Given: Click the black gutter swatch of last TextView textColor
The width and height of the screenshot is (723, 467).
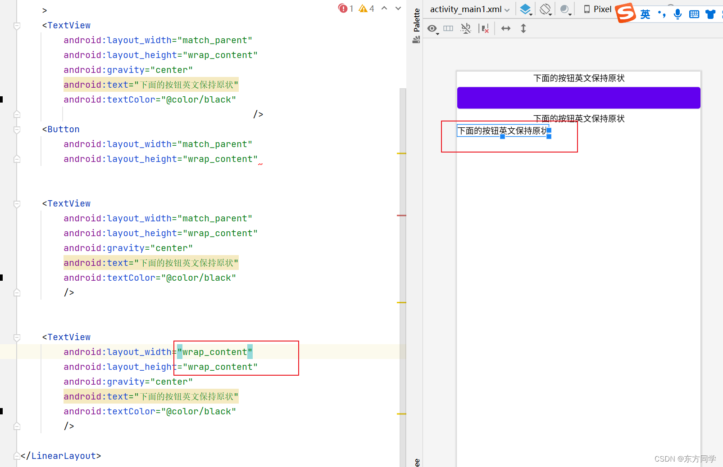Looking at the screenshot, I should (x=1, y=411).
